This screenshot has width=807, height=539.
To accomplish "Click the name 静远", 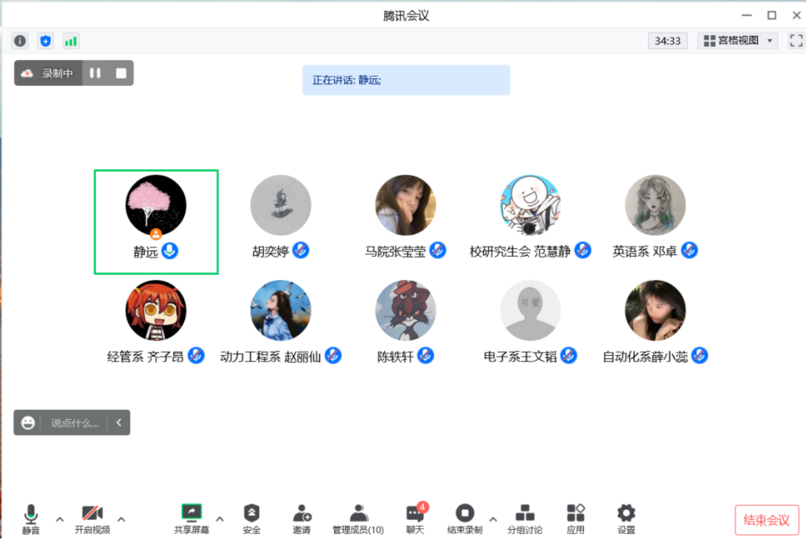I will (x=145, y=252).
